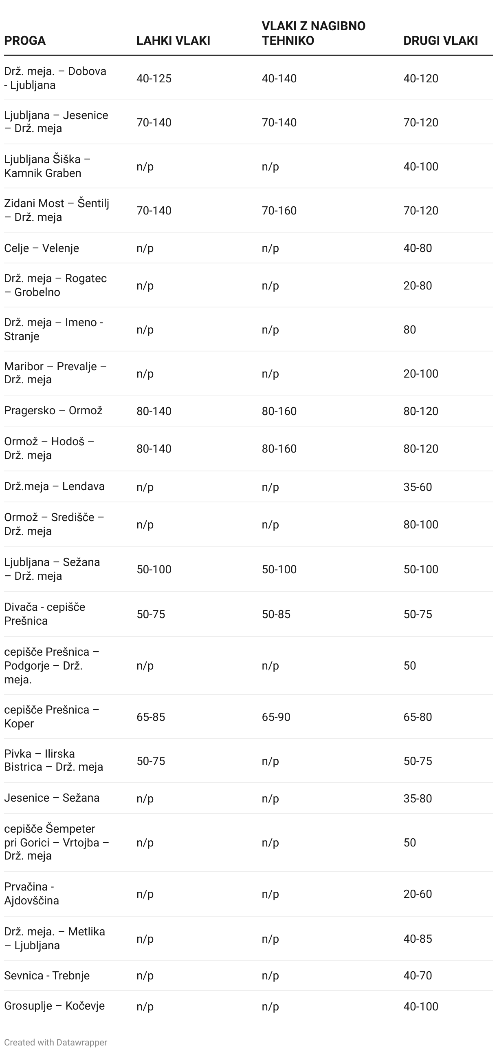
Task: Open the Created with Datawrapper link
Action: (55, 1042)
